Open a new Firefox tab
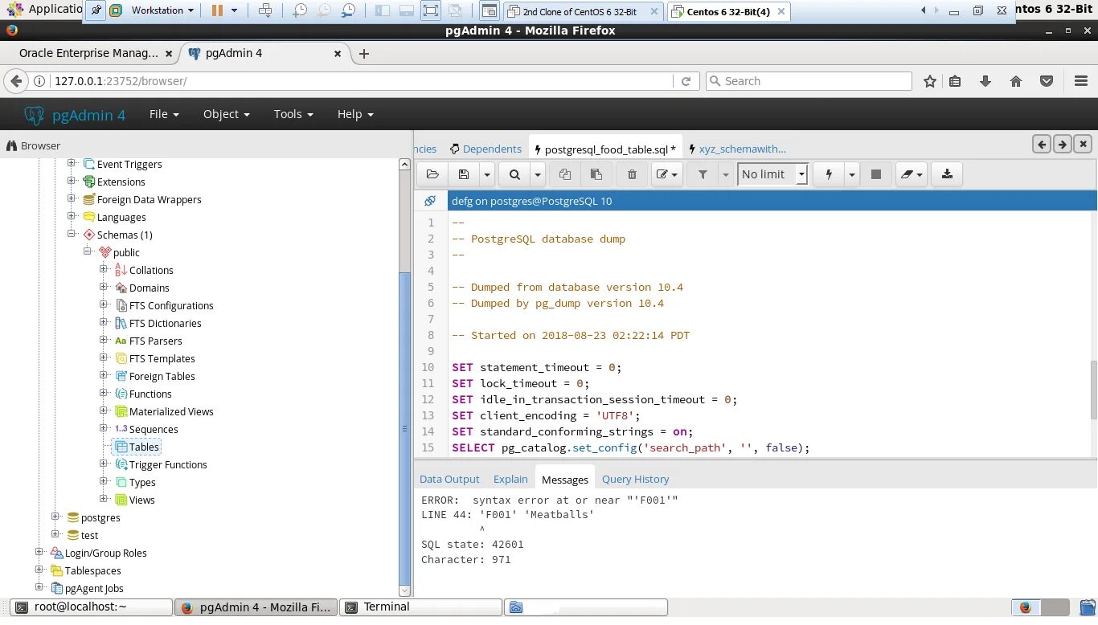 [x=364, y=54]
